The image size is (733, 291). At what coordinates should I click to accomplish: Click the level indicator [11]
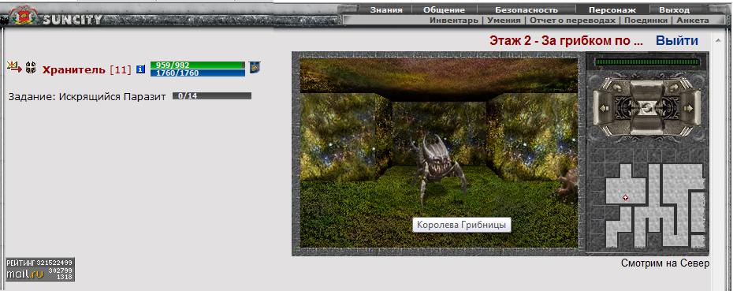click(121, 69)
